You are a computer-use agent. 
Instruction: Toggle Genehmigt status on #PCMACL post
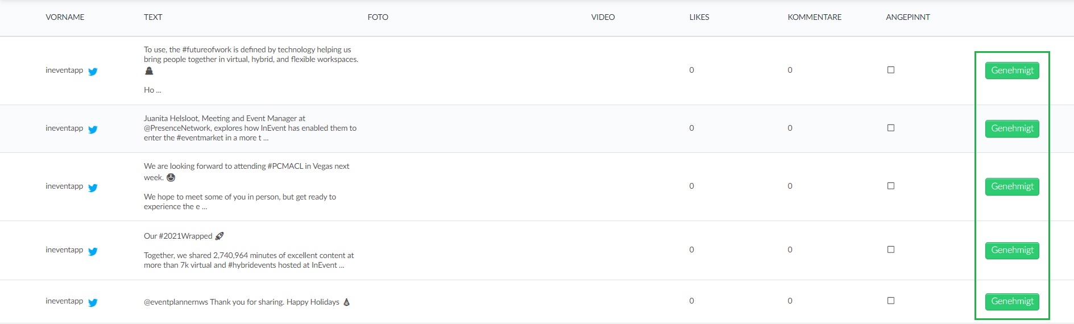pos(1012,186)
